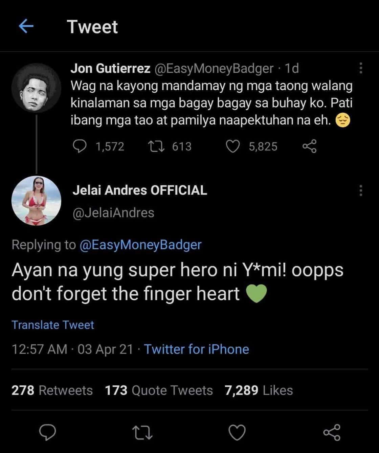Open the @EasyMoneyBadger mention in Replying to
This screenshot has height=453, width=379.
click(x=140, y=245)
